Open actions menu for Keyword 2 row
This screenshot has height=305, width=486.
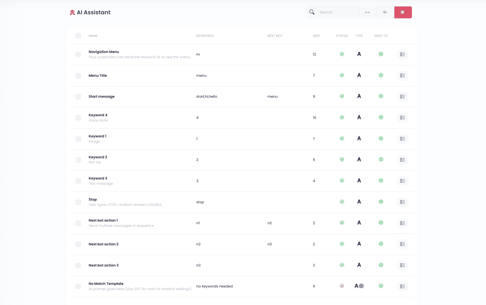[402, 160]
